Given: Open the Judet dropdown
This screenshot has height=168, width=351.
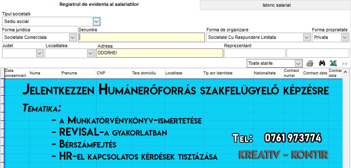Looking at the screenshot, I should point(40,53).
